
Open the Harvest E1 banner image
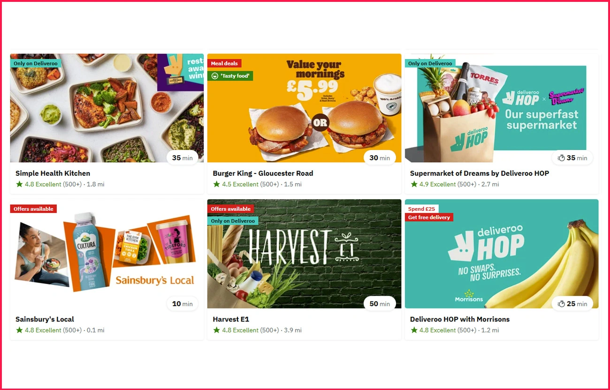click(304, 254)
